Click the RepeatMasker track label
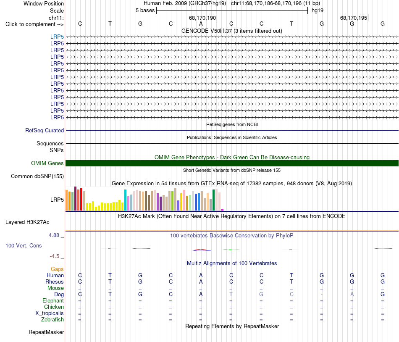Viewport: 399px width, 342px height. pos(46,332)
